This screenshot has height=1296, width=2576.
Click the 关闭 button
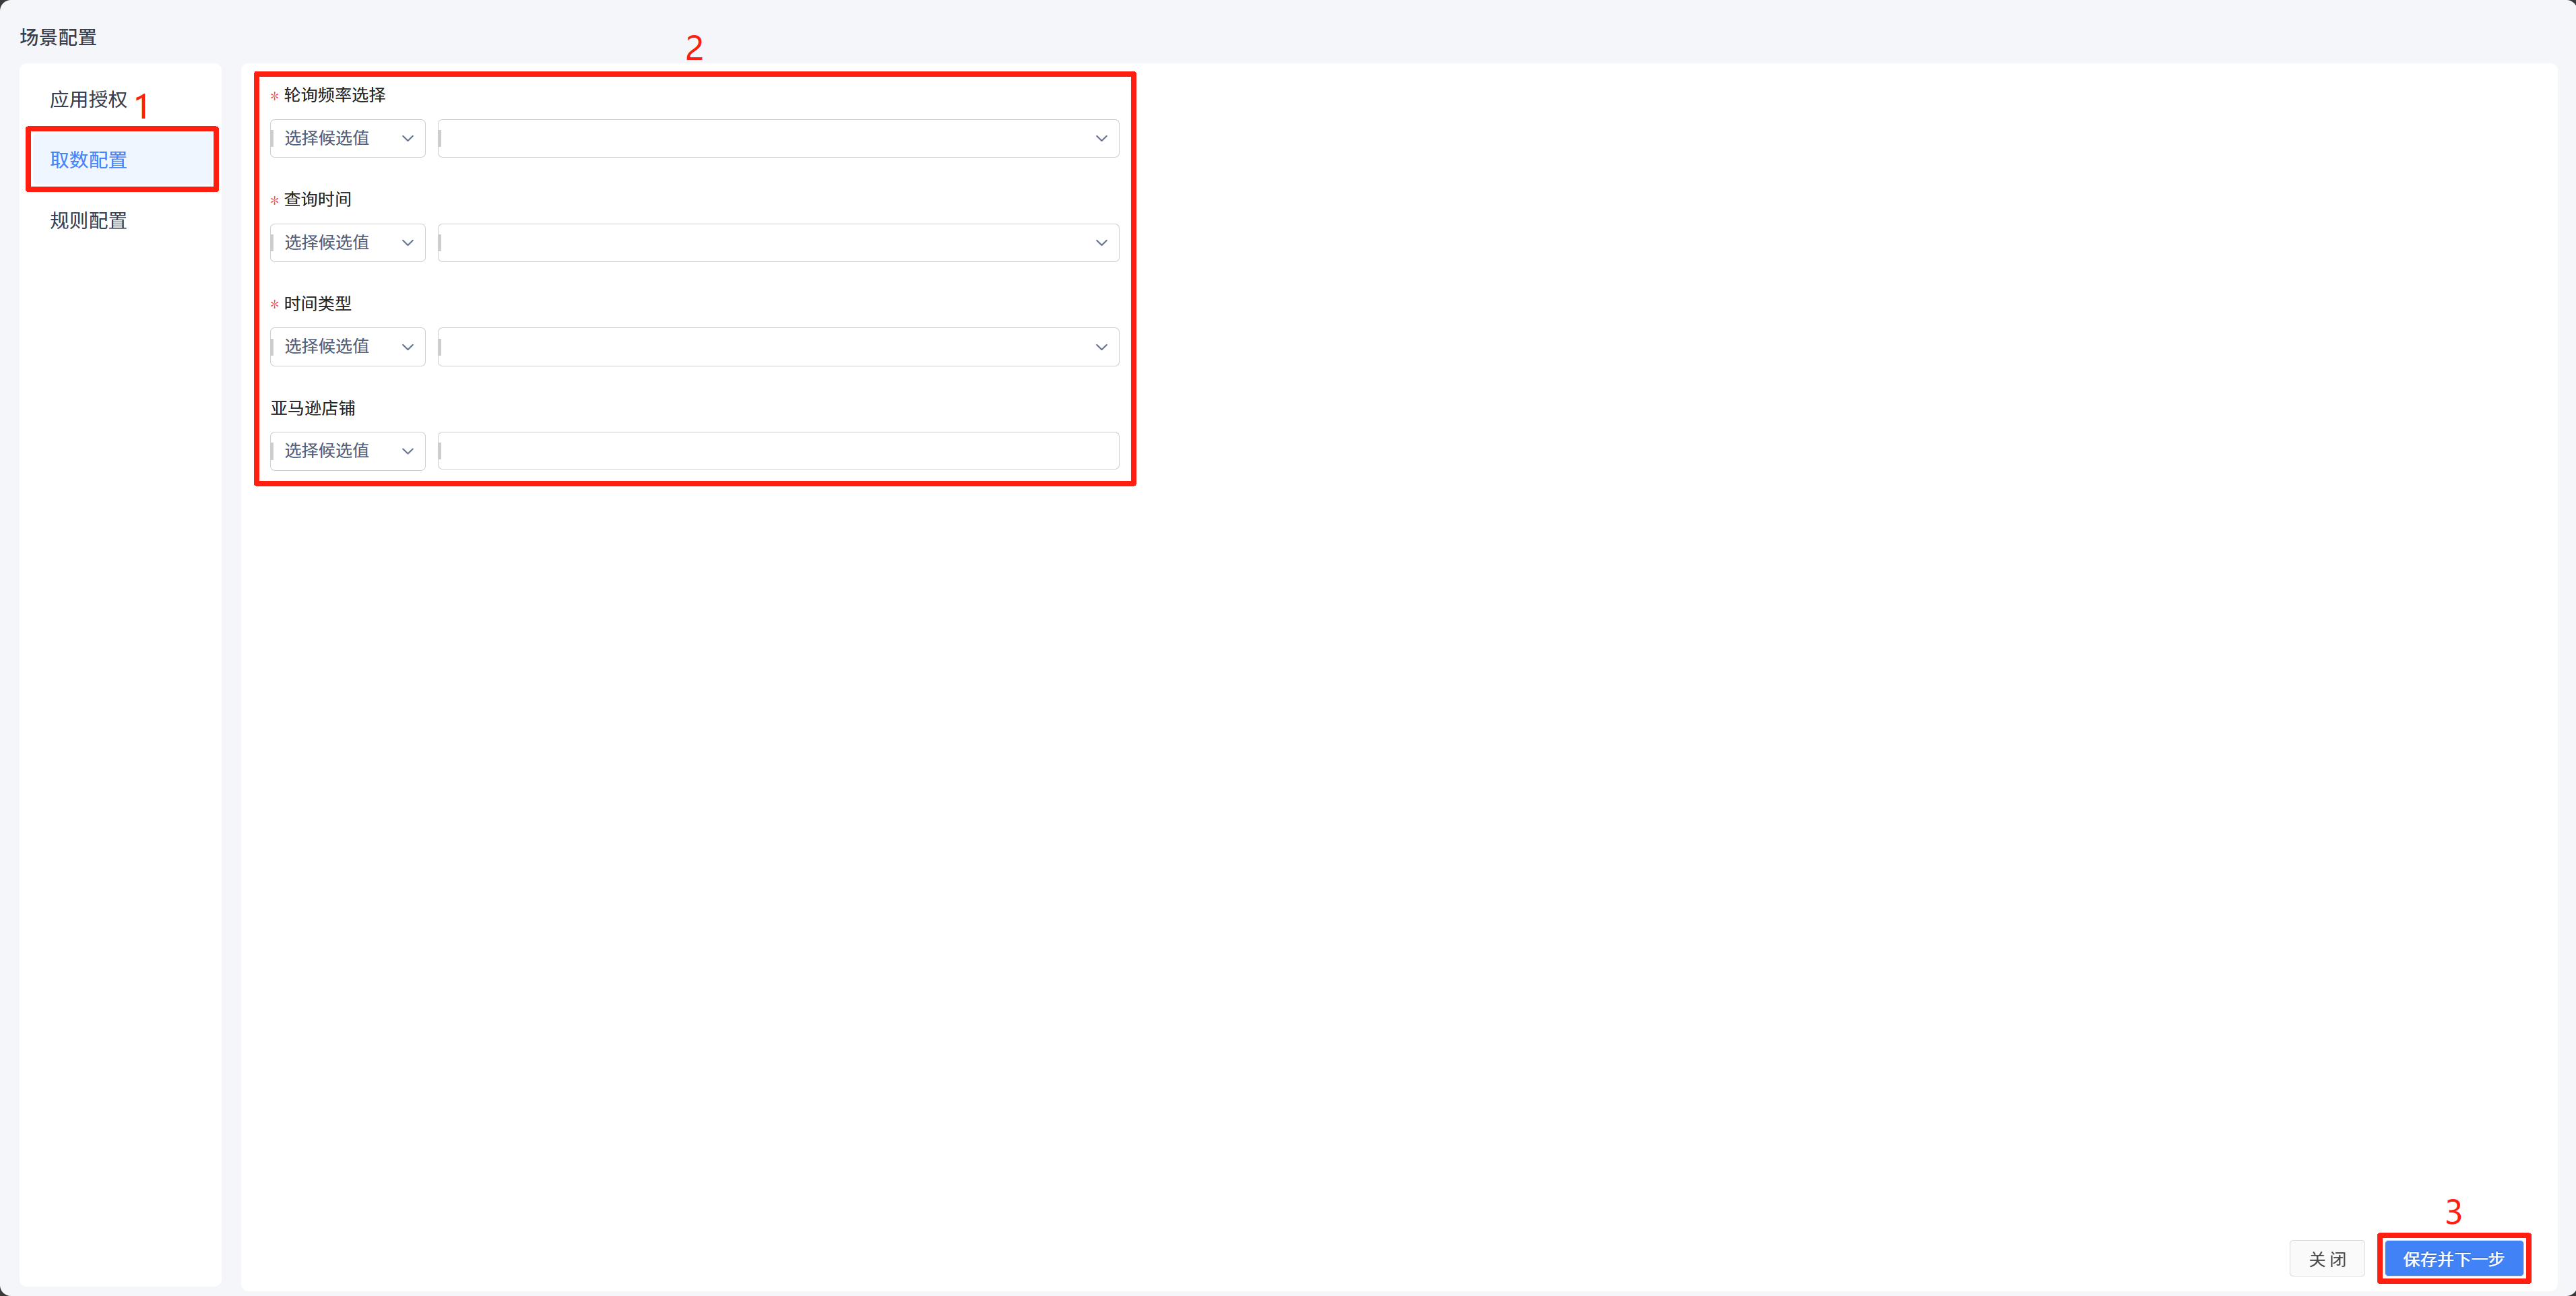click(2327, 1259)
